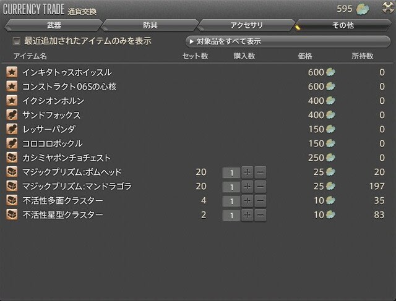This screenshot has width=396, height=301.
Task: Click the 595 currency total
Action: click(345, 9)
